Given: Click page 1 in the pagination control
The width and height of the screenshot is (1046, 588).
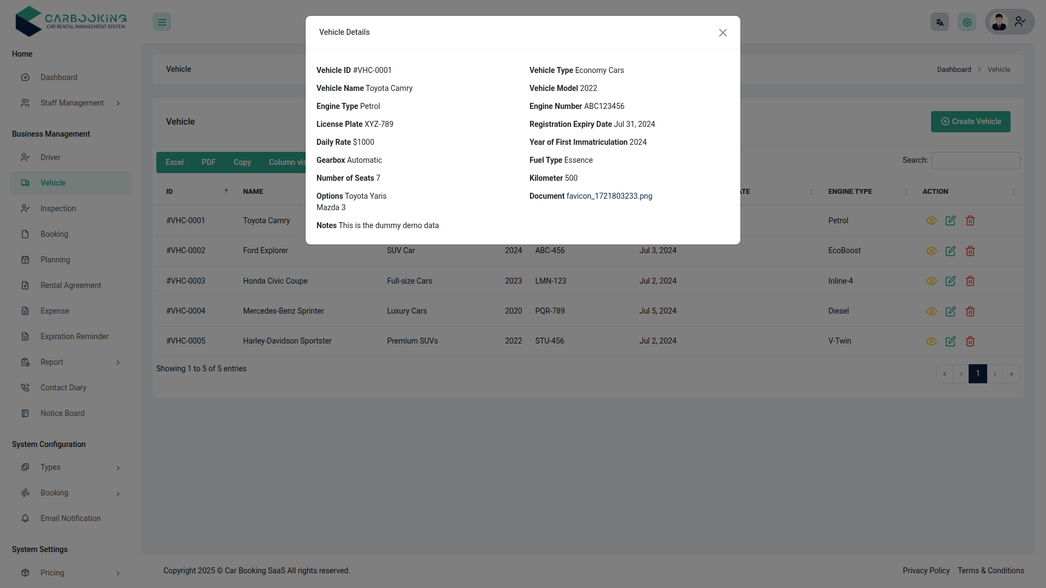Looking at the screenshot, I should [x=978, y=373].
